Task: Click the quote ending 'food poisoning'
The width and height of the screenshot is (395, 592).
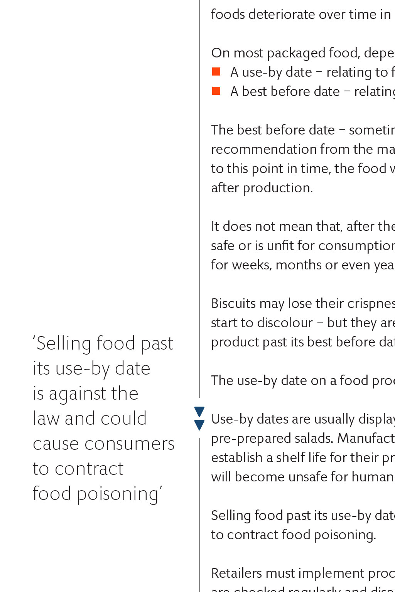Action: [98, 494]
